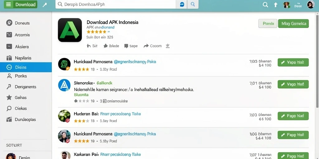Click the white search icon in header
Viewport: 319px width, 159px height.
(265, 5)
